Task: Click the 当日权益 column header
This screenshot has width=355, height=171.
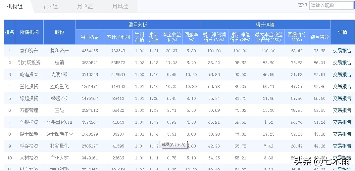Action: [90, 37]
